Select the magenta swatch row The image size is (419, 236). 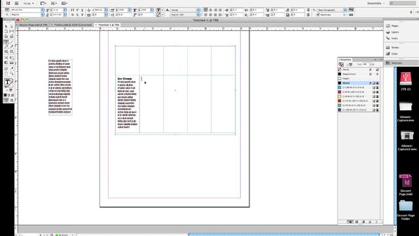click(x=358, y=92)
